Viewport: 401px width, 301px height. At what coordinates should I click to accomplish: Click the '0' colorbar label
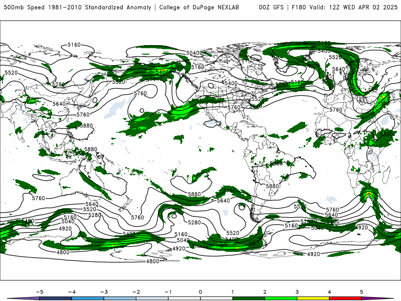[200, 292]
